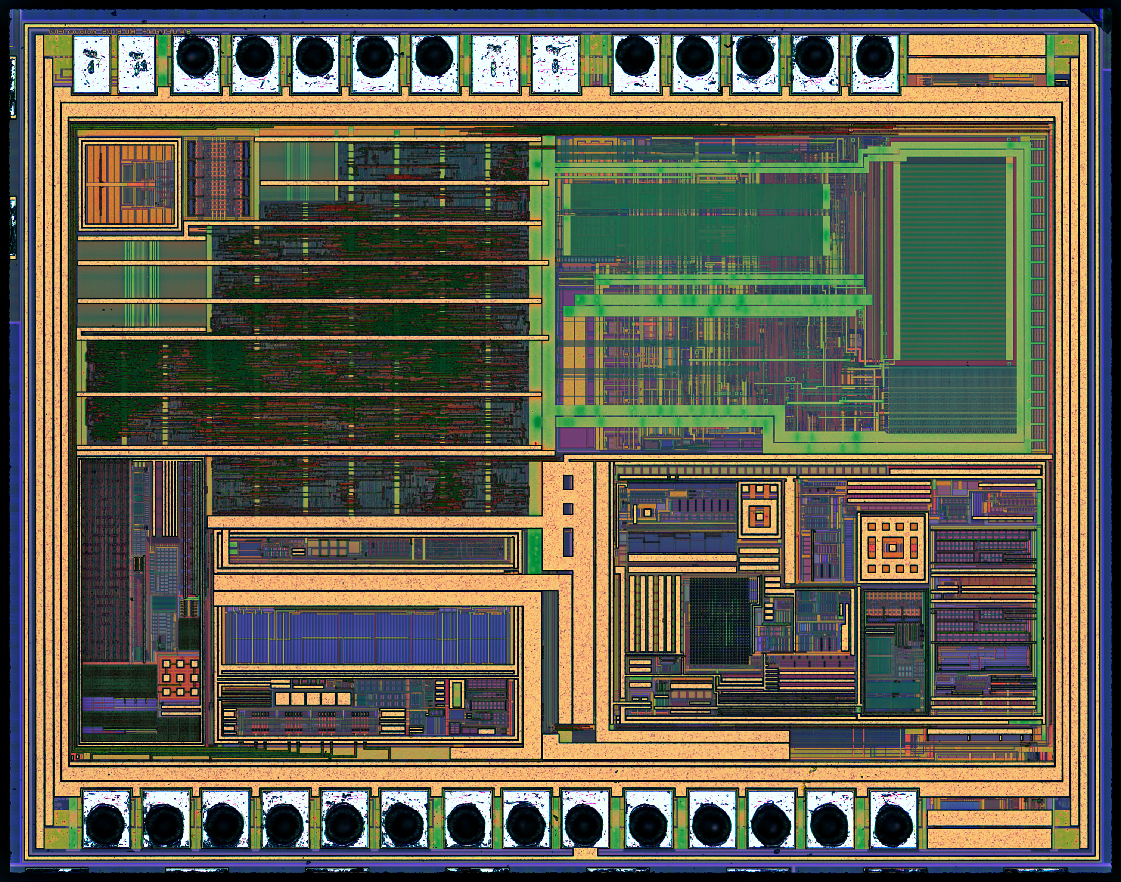Click the unbonded white pad in the top-left corner
Viewport: 1121px width, 882px height.
click(91, 64)
